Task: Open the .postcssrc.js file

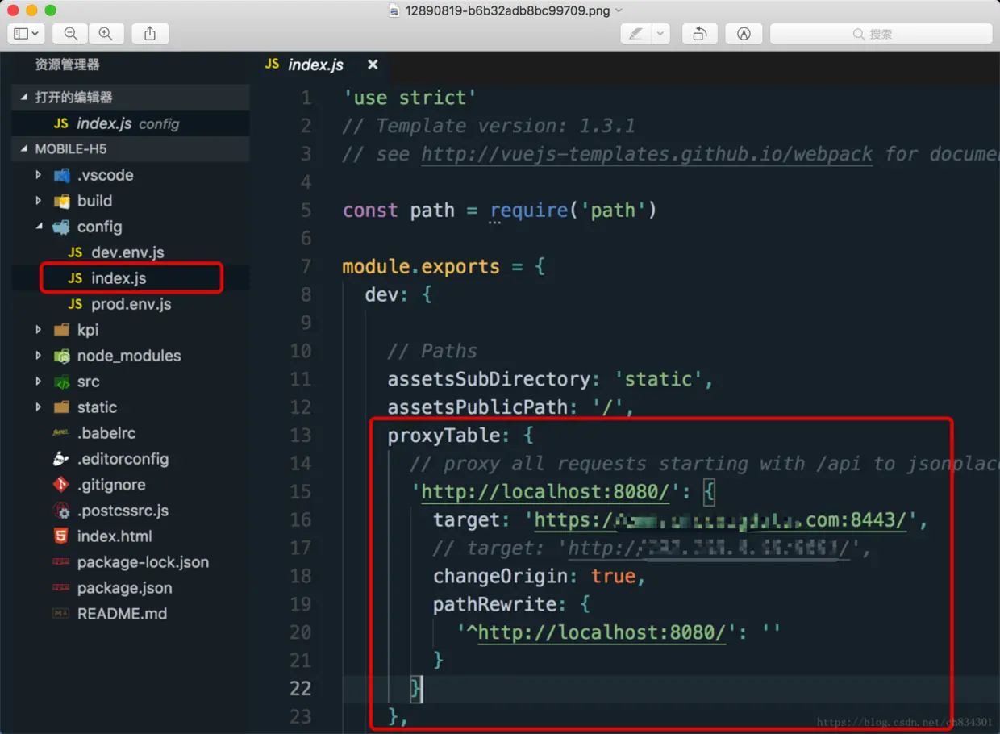Action: [x=123, y=511]
